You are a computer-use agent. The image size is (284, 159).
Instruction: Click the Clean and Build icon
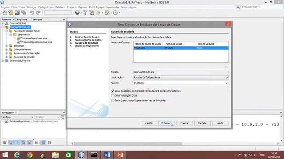point(92,13)
